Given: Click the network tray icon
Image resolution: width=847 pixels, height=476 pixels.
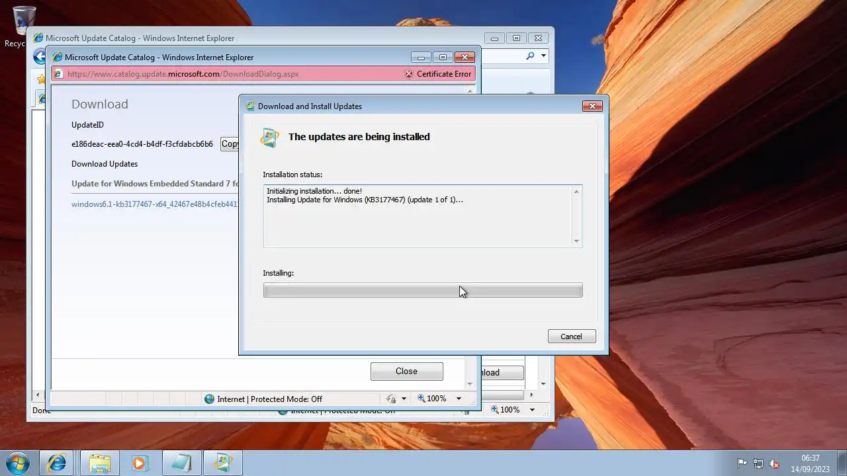Looking at the screenshot, I should pyautogui.click(x=758, y=464).
